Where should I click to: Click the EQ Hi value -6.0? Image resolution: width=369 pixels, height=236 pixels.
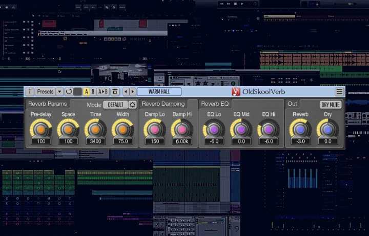coord(269,141)
